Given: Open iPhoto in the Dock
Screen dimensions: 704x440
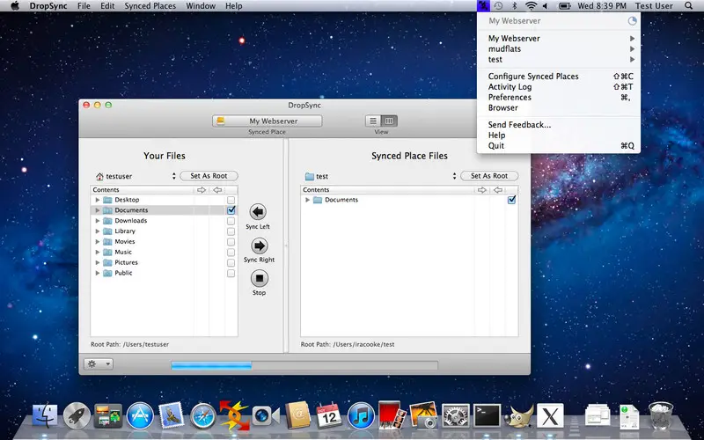Looking at the screenshot, I should click(x=424, y=415).
